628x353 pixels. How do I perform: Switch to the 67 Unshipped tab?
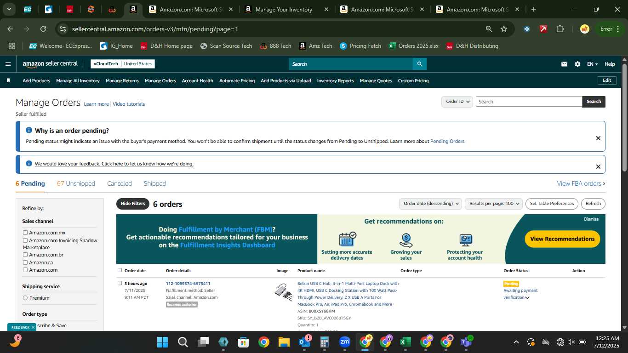point(76,183)
